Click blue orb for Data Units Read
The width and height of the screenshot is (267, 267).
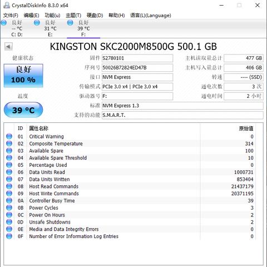(9, 172)
